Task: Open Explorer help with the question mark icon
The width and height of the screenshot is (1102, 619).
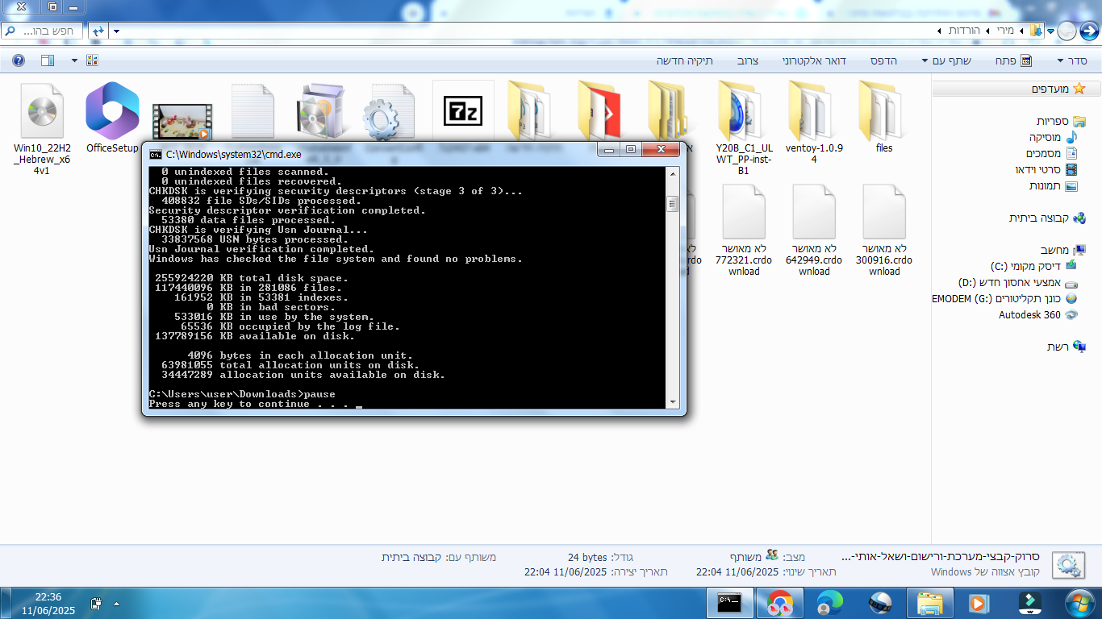Action: point(19,60)
